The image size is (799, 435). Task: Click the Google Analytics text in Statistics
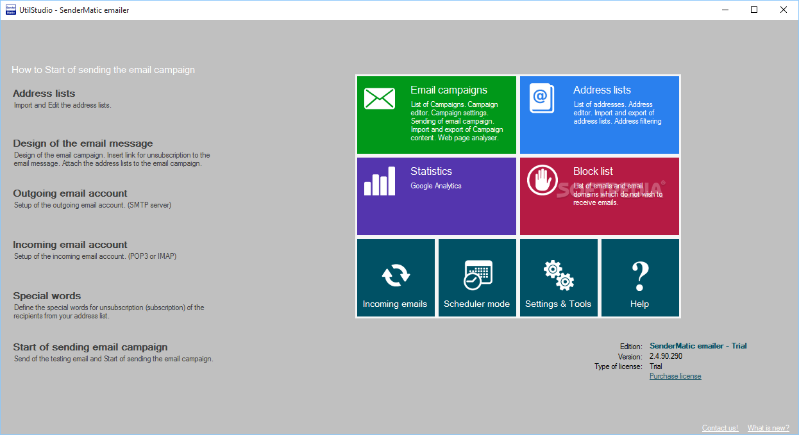coord(436,186)
